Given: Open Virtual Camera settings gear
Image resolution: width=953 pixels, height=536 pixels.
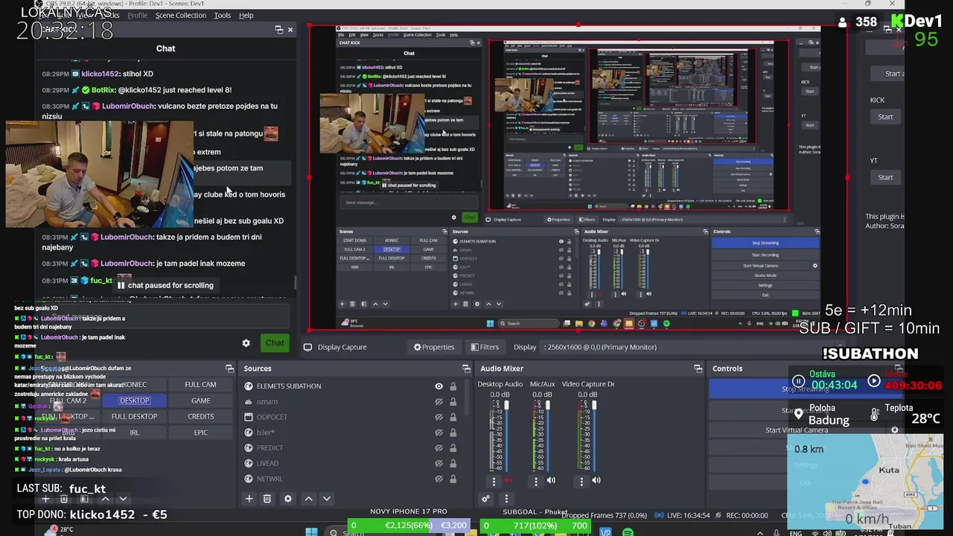Looking at the screenshot, I should (x=895, y=430).
